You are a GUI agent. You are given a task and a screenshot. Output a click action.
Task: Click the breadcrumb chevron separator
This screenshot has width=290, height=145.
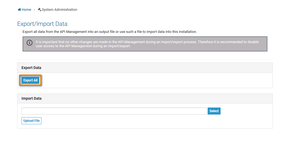coord(34,10)
